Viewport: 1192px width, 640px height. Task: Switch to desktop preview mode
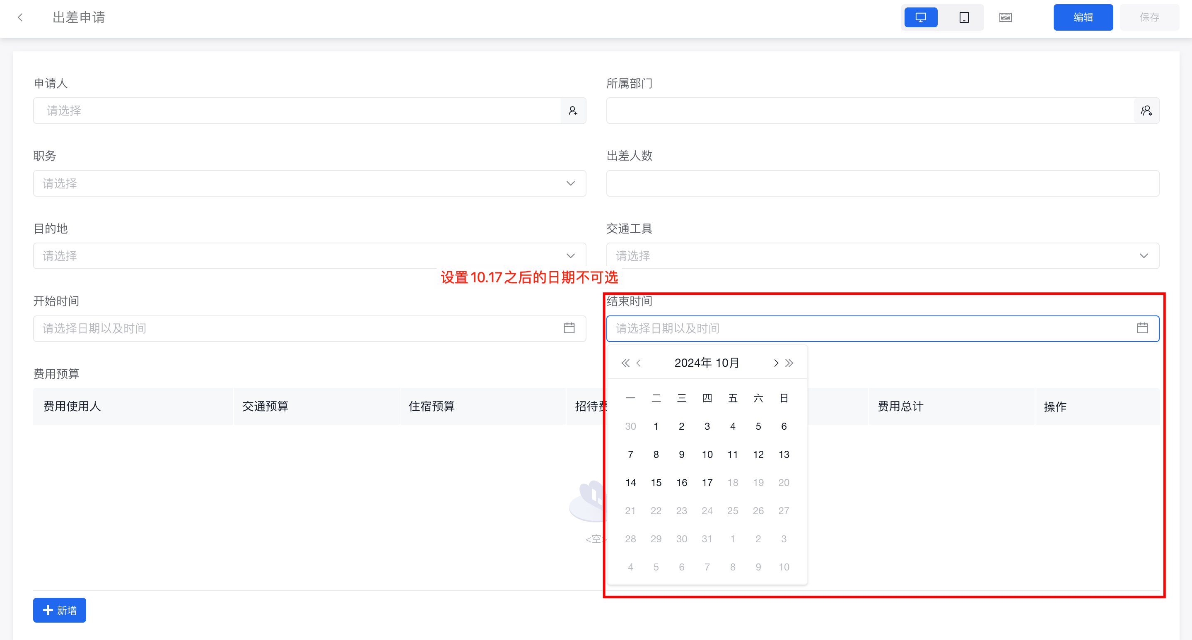pos(921,17)
